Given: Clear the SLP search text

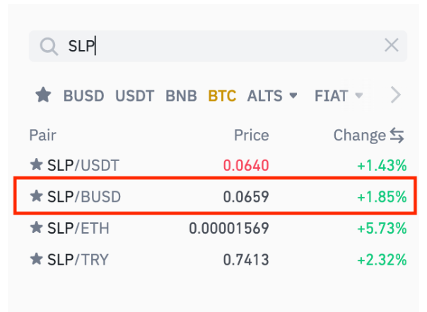Looking at the screenshot, I should click(x=391, y=46).
